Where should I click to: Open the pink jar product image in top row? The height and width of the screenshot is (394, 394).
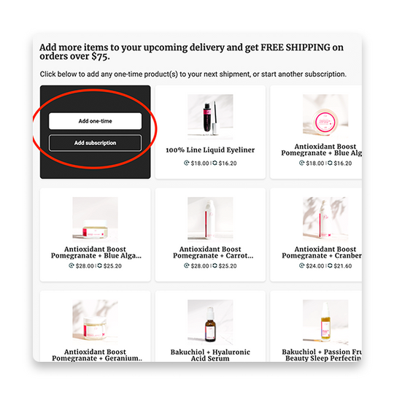pyautogui.click(x=325, y=117)
